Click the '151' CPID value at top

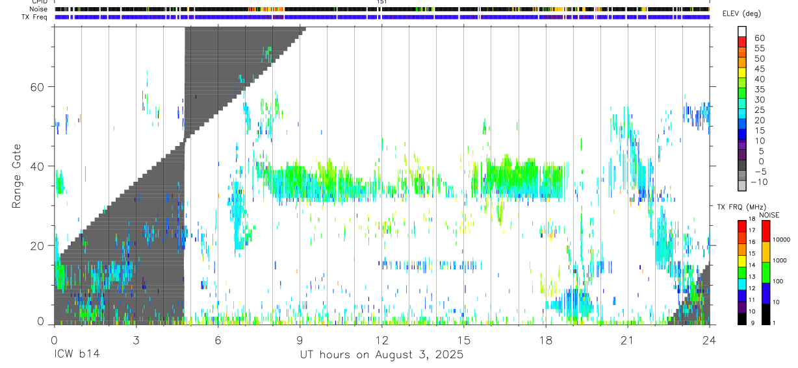pyautogui.click(x=382, y=2)
